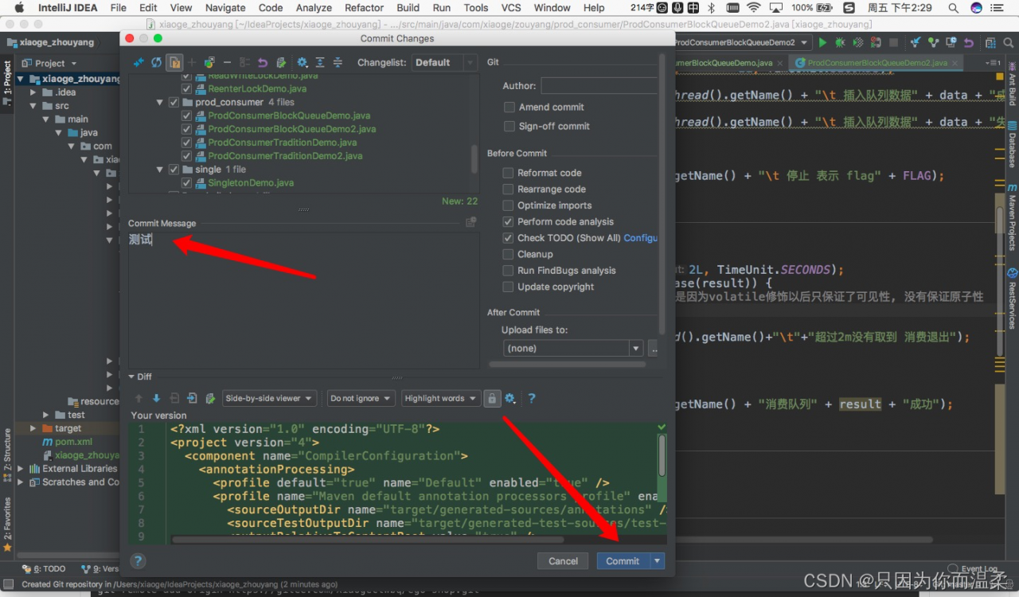This screenshot has width=1019, height=597.
Task: Click Commit Message text area
Action: click(303, 300)
